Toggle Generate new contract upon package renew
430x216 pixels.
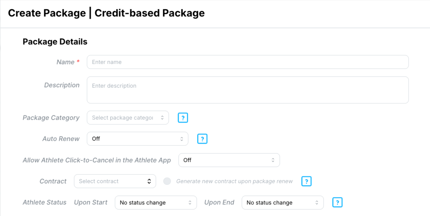(167, 181)
